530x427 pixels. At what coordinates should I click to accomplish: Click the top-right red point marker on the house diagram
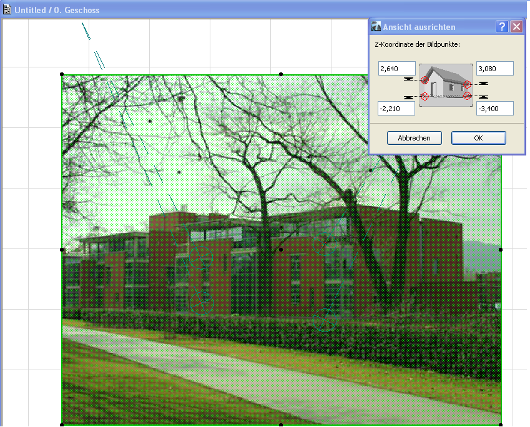click(x=467, y=84)
